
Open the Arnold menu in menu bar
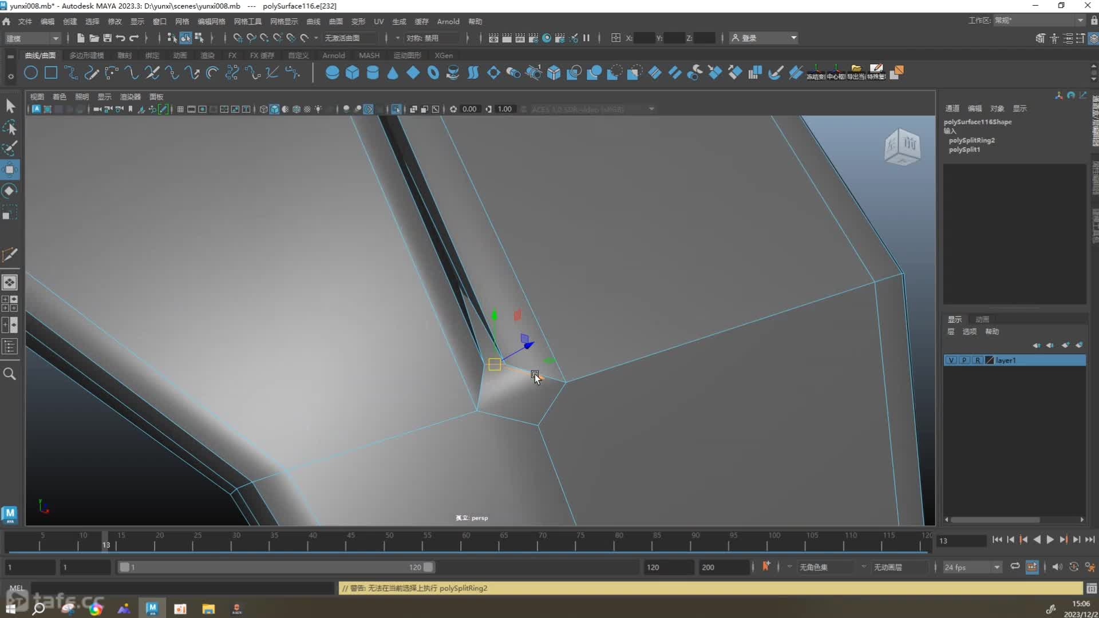click(448, 21)
